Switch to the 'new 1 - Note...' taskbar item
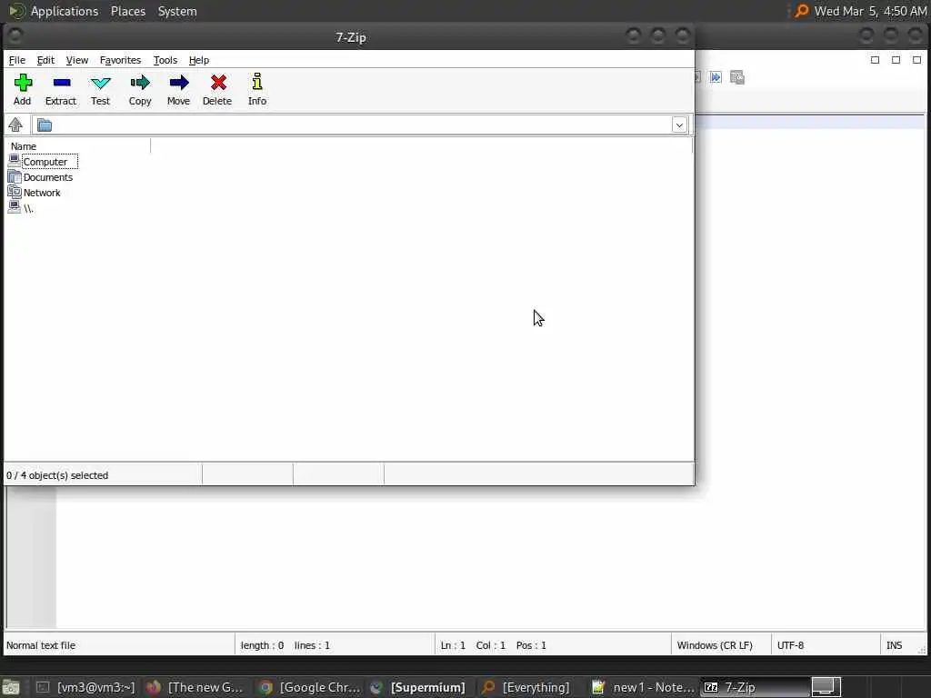931x698 pixels. click(x=644, y=687)
